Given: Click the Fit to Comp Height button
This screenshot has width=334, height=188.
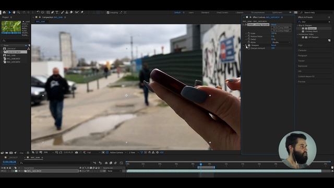Looking at the screenshot, I should [281, 30].
